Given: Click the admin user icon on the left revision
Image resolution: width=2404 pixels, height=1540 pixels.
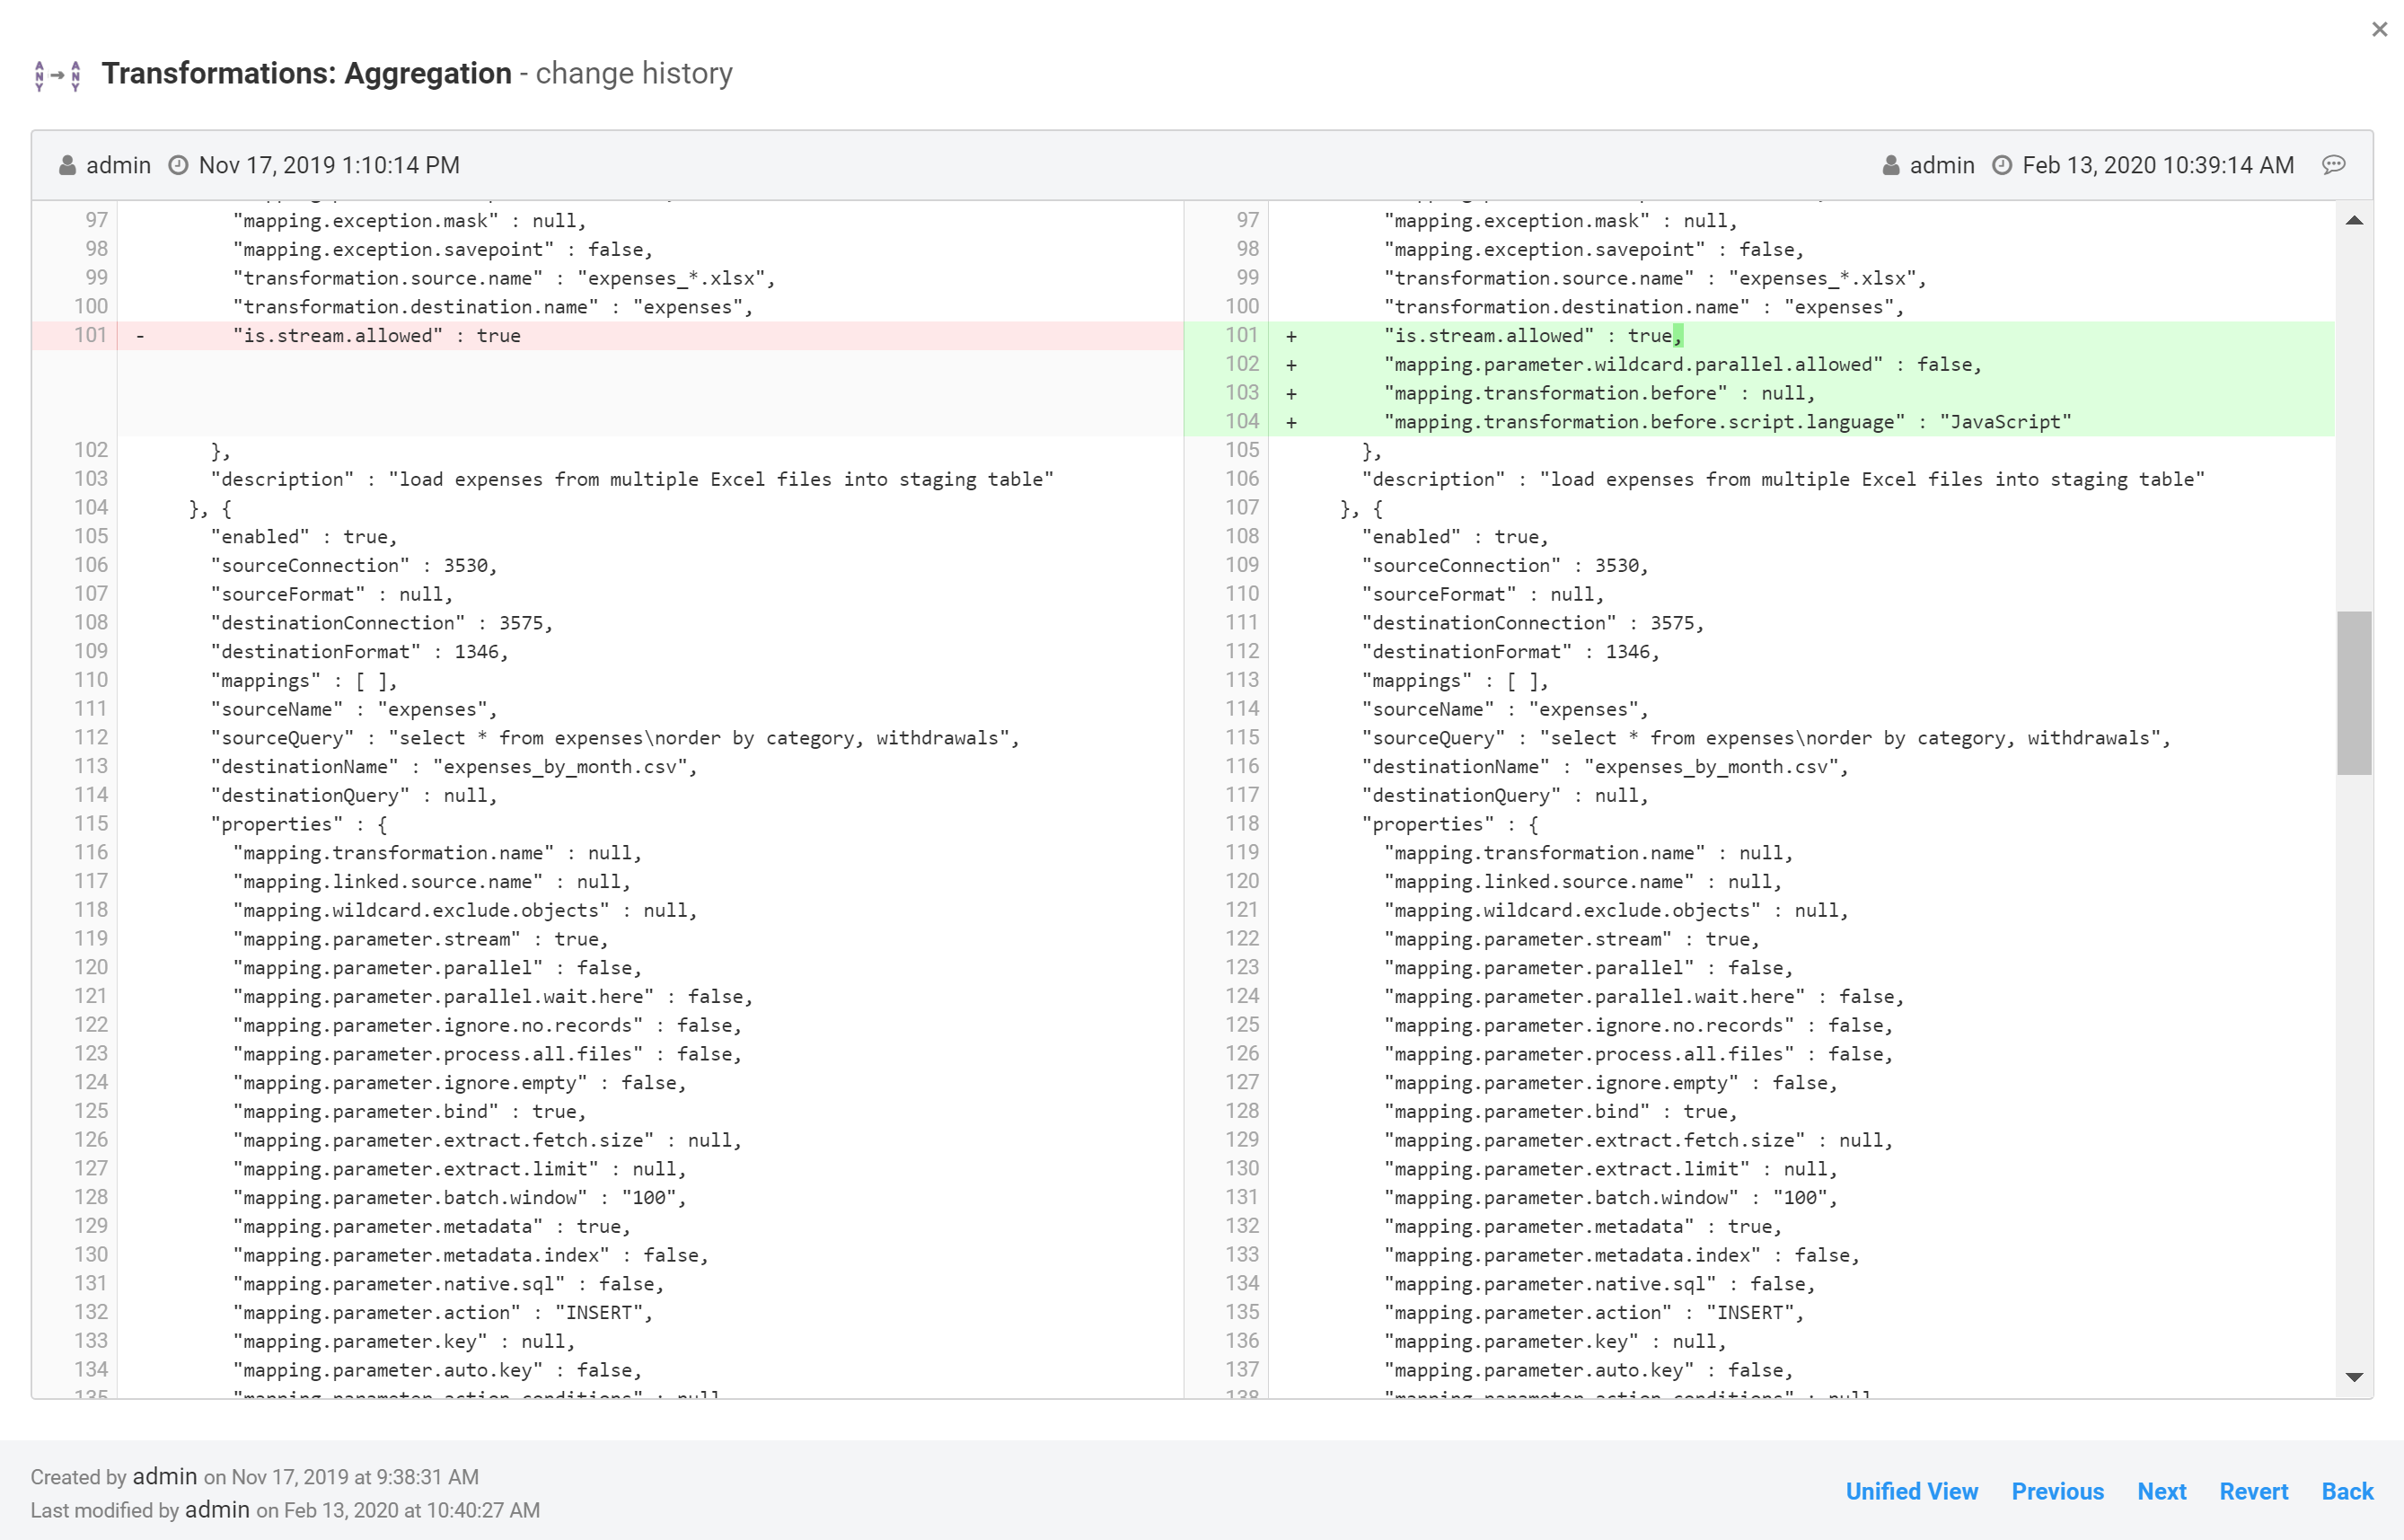Looking at the screenshot, I should pyautogui.click(x=66, y=164).
